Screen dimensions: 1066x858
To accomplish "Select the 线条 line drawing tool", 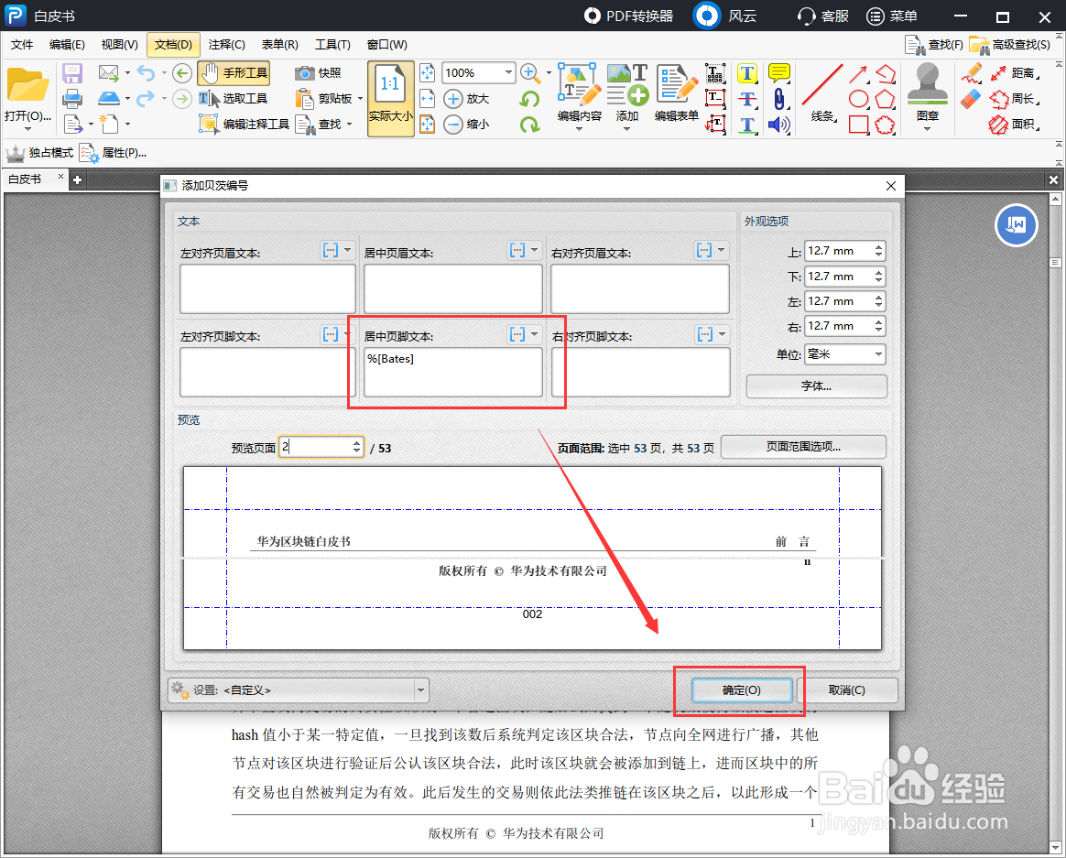I will click(x=822, y=93).
